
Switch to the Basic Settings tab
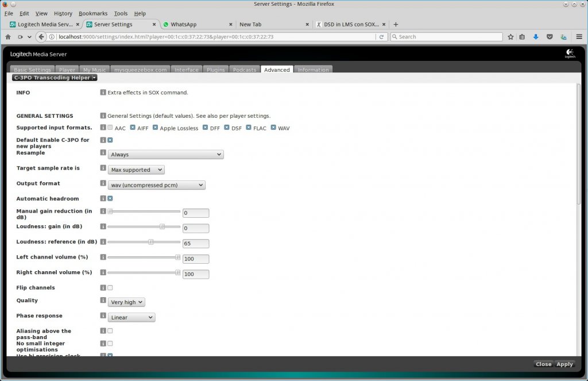coord(32,70)
